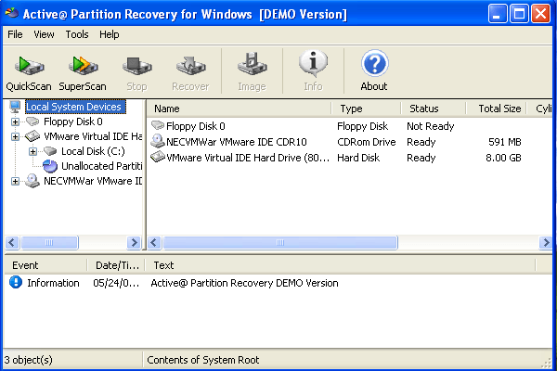Open the Help menu
Screen dimensions: 557x371
pyautogui.click(x=109, y=34)
